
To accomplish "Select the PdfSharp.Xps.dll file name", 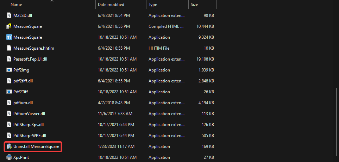I will [x=28, y=125].
